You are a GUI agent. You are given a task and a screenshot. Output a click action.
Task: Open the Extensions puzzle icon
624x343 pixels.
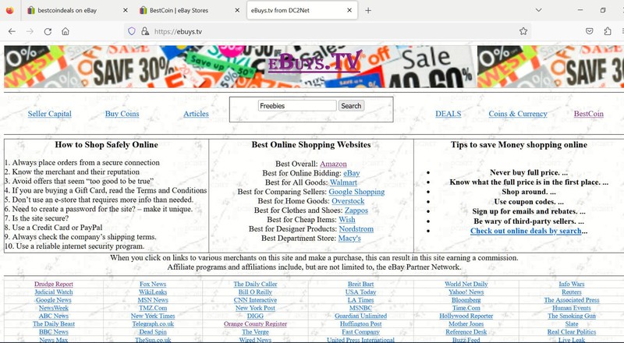point(608,31)
